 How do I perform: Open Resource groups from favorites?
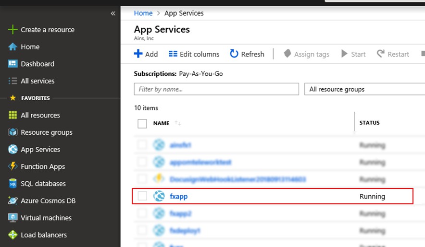pyautogui.click(x=46, y=132)
